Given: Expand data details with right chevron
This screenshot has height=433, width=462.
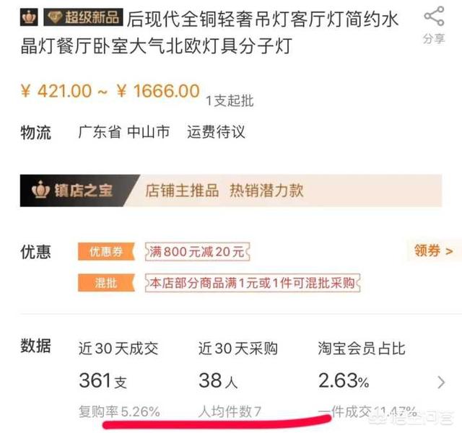Looking at the screenshot, I should (441, 382).
